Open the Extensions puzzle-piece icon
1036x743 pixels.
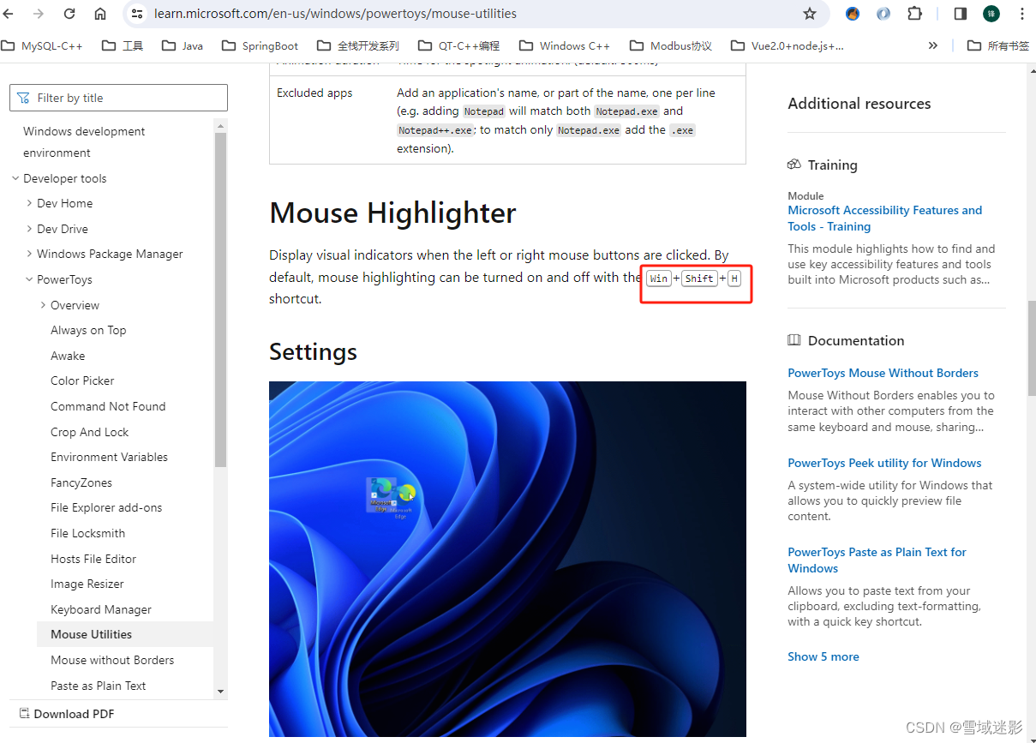pyautogui.click(x=915, y=14)
